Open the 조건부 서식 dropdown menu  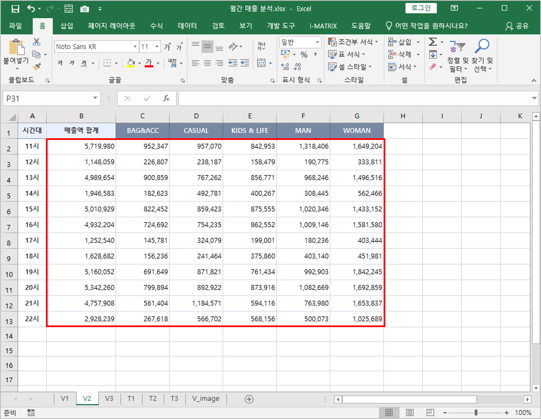click(353, 42)
